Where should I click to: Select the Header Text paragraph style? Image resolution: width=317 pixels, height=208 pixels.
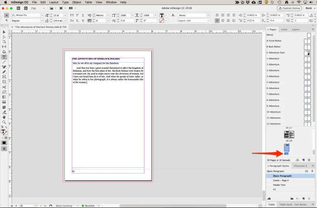[x=279, y=185]
